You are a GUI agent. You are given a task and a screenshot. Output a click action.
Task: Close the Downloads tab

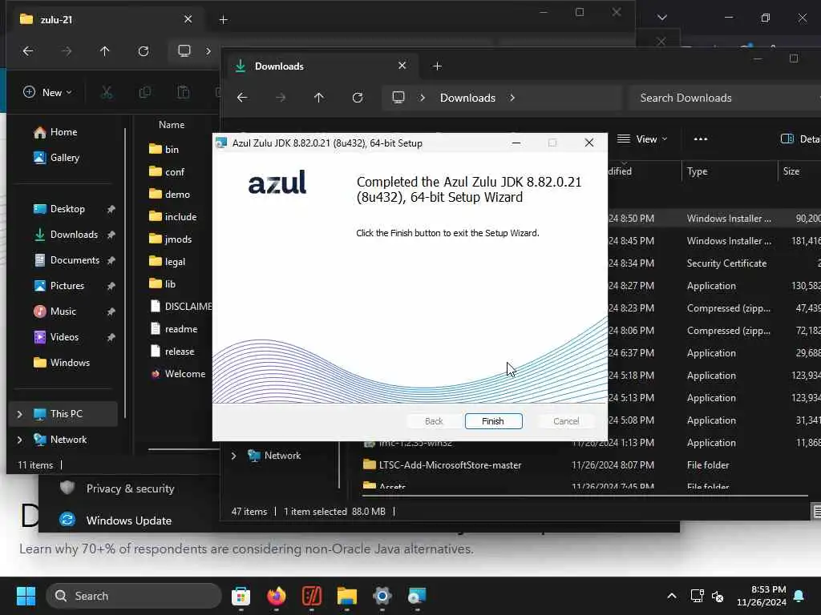point(402,66)
